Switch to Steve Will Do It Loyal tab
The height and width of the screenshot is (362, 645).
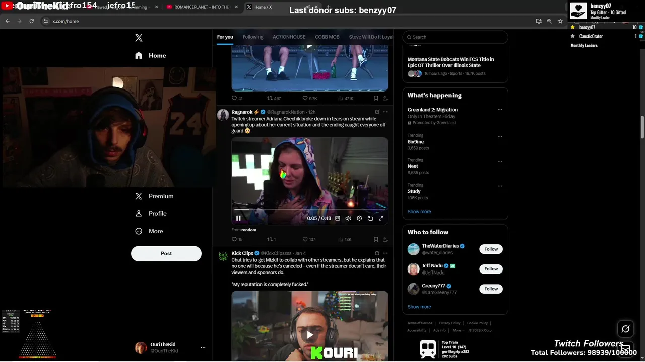[371, 37]
